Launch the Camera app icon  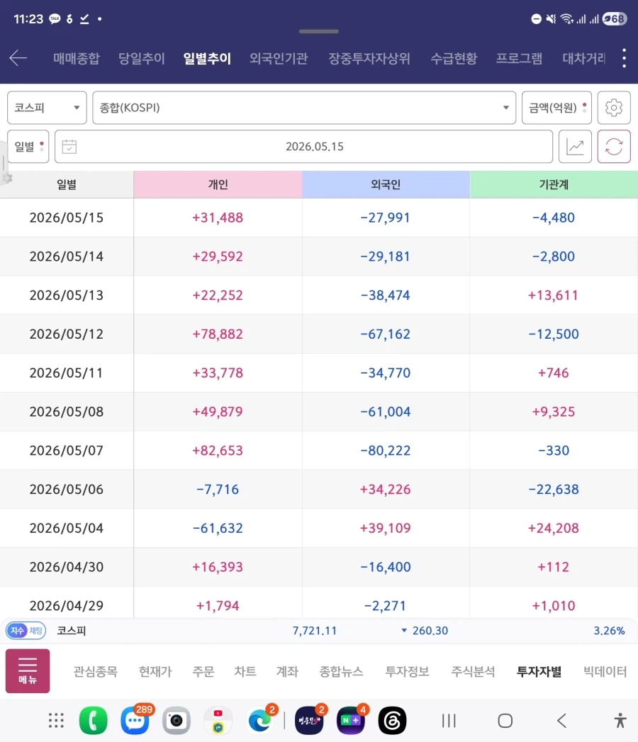[177, 721]
